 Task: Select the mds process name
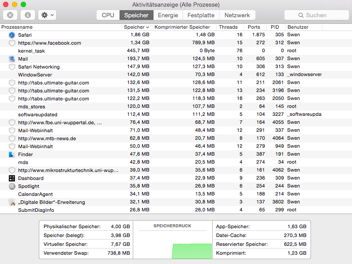click(x=23, y=162)
